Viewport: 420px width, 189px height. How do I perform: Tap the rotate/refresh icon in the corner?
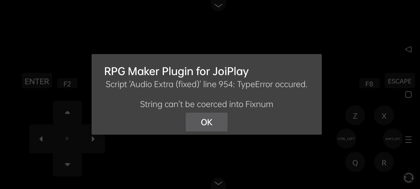409,178
